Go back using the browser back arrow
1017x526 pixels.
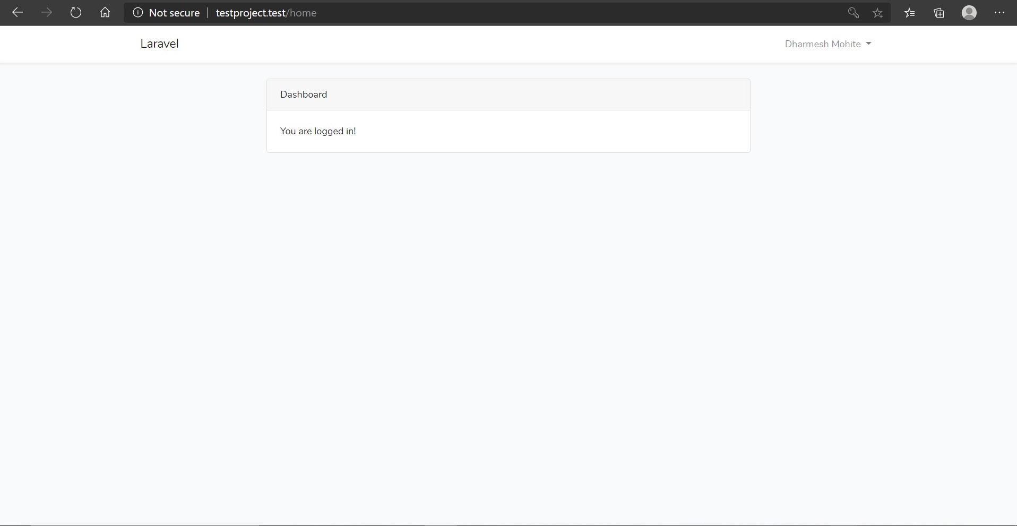coord(18,13)
